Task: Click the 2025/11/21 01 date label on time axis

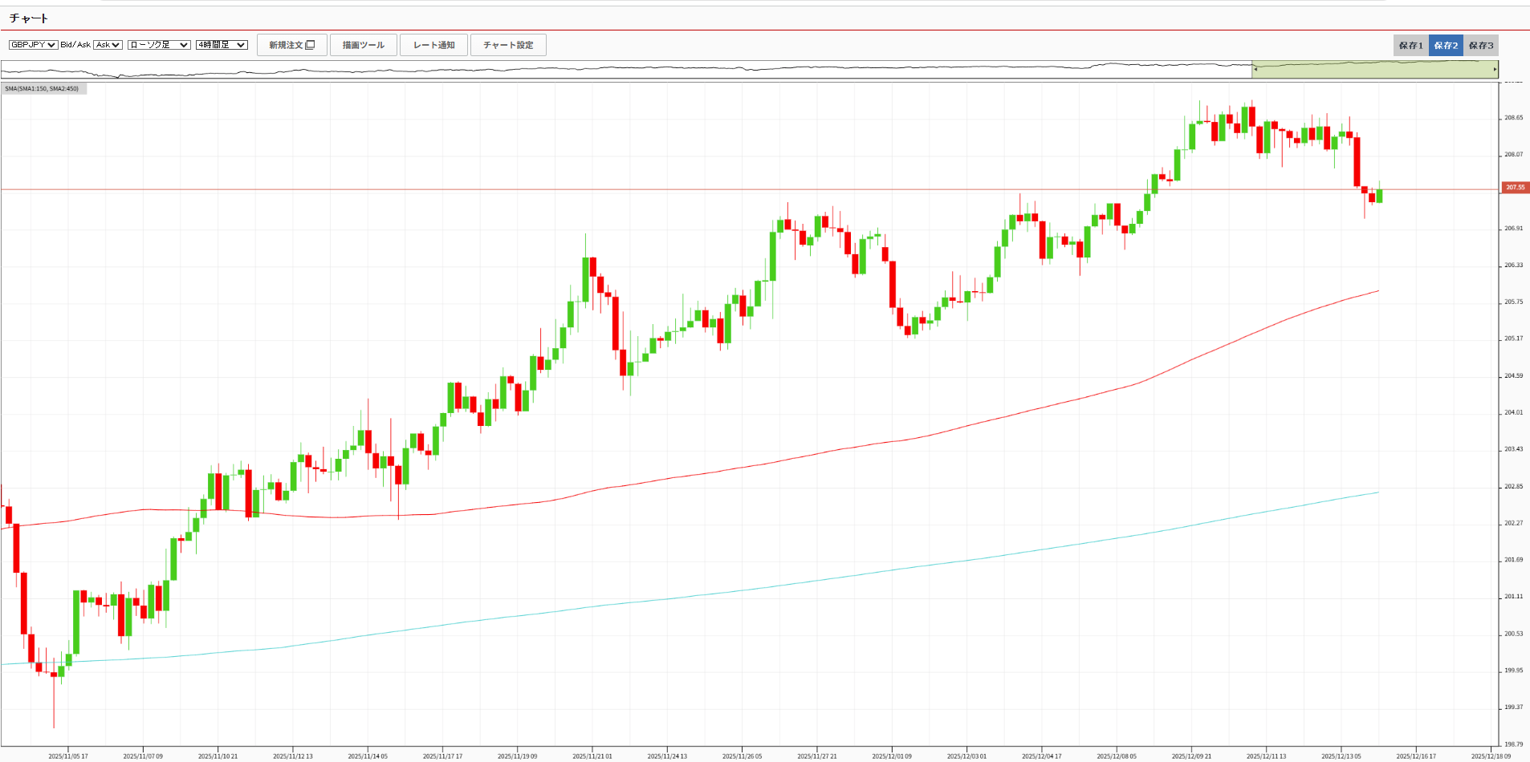Action: point(592,756)
